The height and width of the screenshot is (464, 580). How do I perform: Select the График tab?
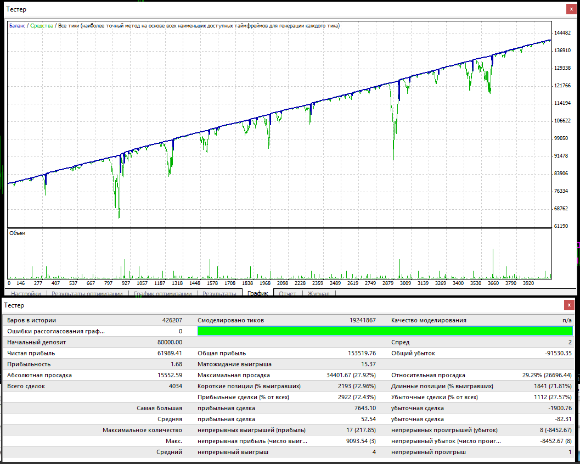click(x=258, y=293)
